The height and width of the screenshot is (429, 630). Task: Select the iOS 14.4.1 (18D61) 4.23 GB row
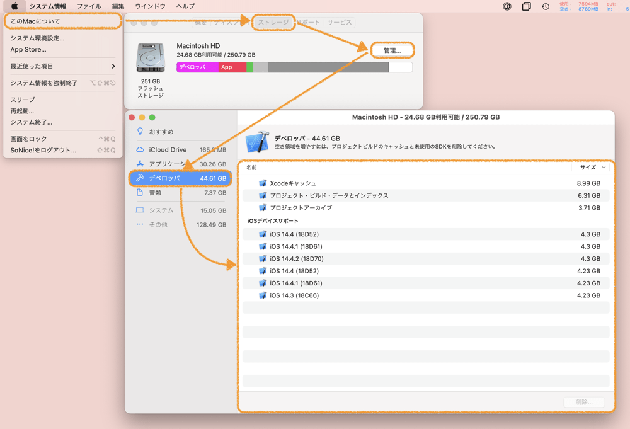[x=426, y=283]
